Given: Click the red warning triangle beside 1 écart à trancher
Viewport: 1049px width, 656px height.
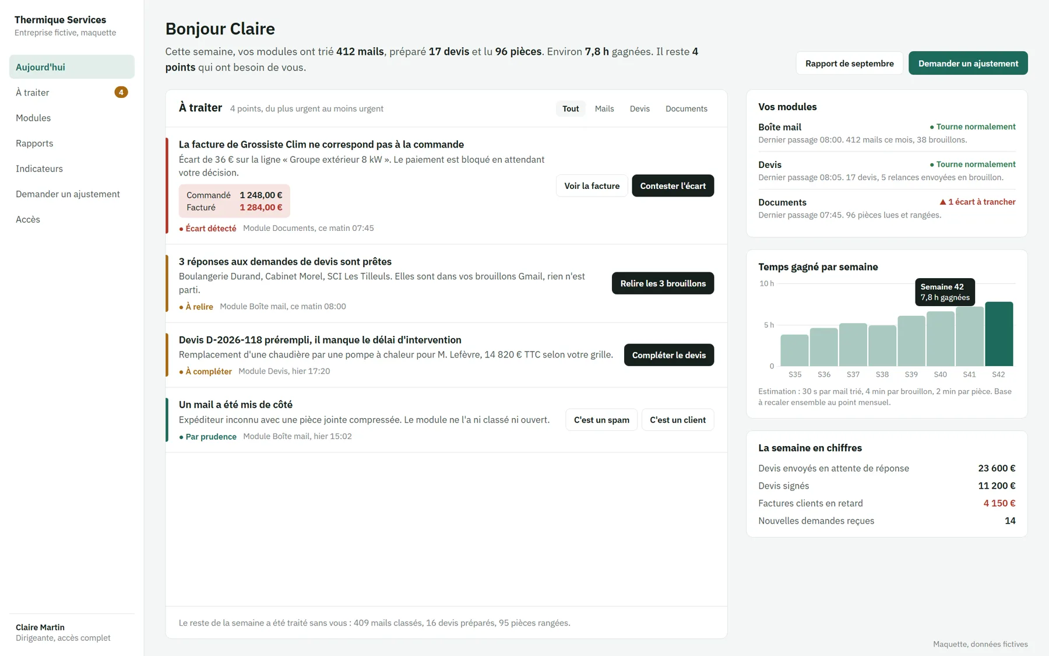Looking at the screenshot, I should [942, 202].
